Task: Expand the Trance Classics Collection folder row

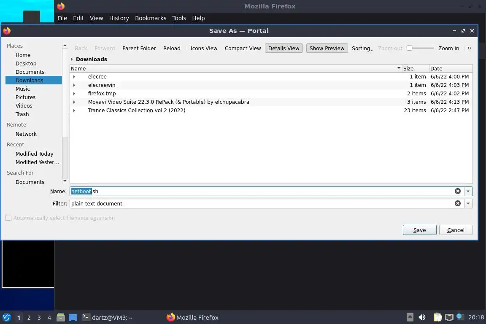Action: [74, 111]
